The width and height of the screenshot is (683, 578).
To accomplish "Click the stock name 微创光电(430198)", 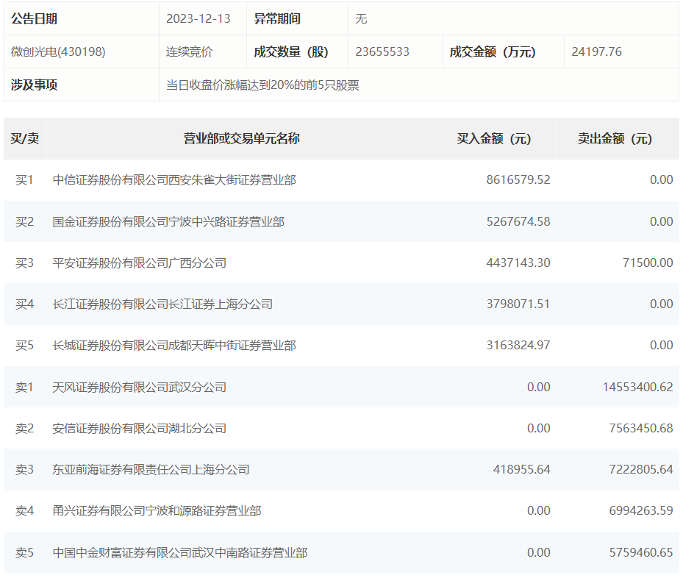I will pyautogui.click(x=58, y=51).
